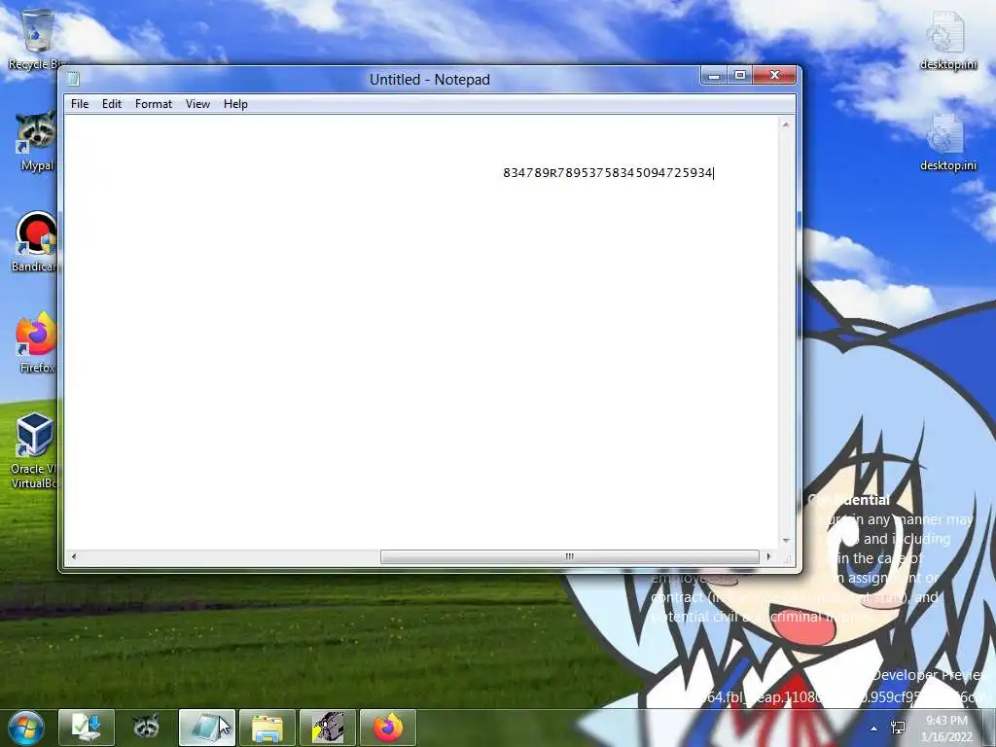Maximize the Notepad window
Image resolution: width=996 pixels, height=747 pixels.
(740, 76)
